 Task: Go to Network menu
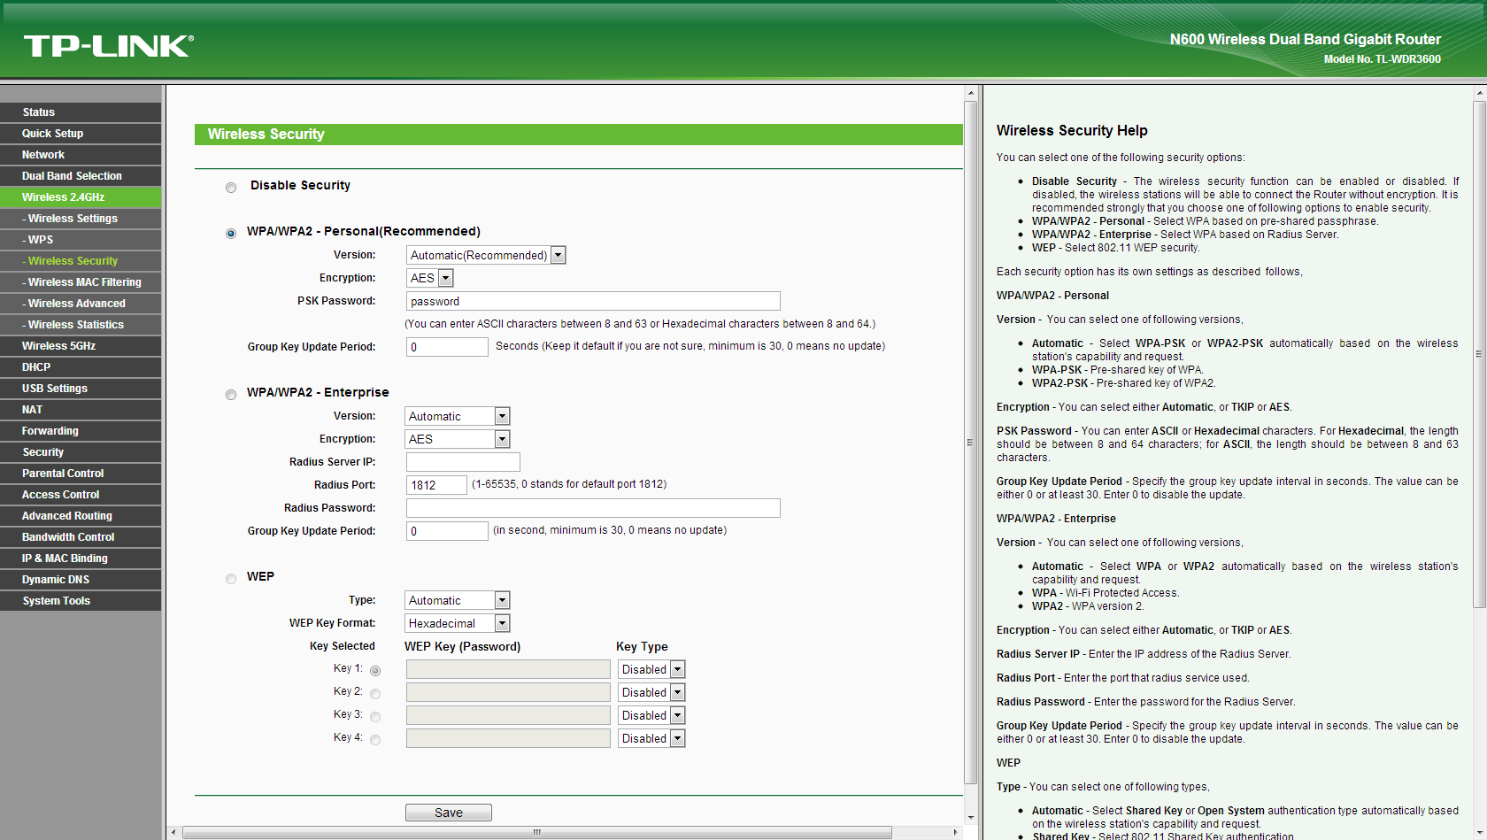[81, 155]
